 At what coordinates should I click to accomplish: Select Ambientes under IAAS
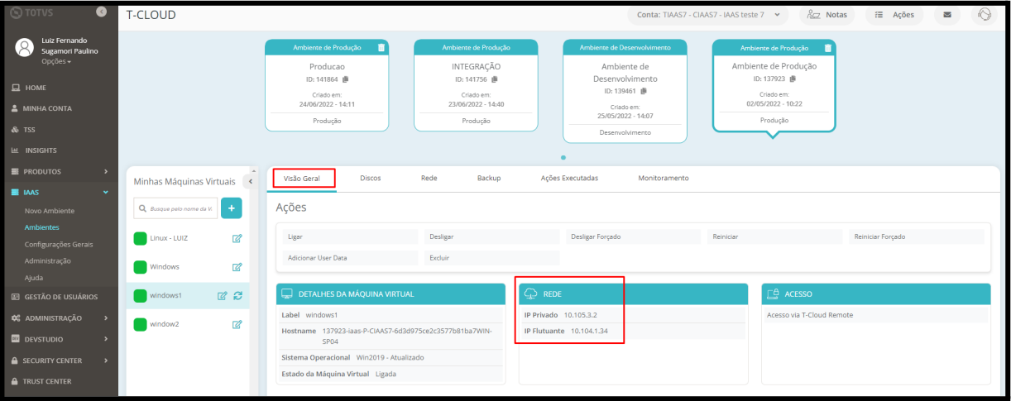(x=41, y=227)
